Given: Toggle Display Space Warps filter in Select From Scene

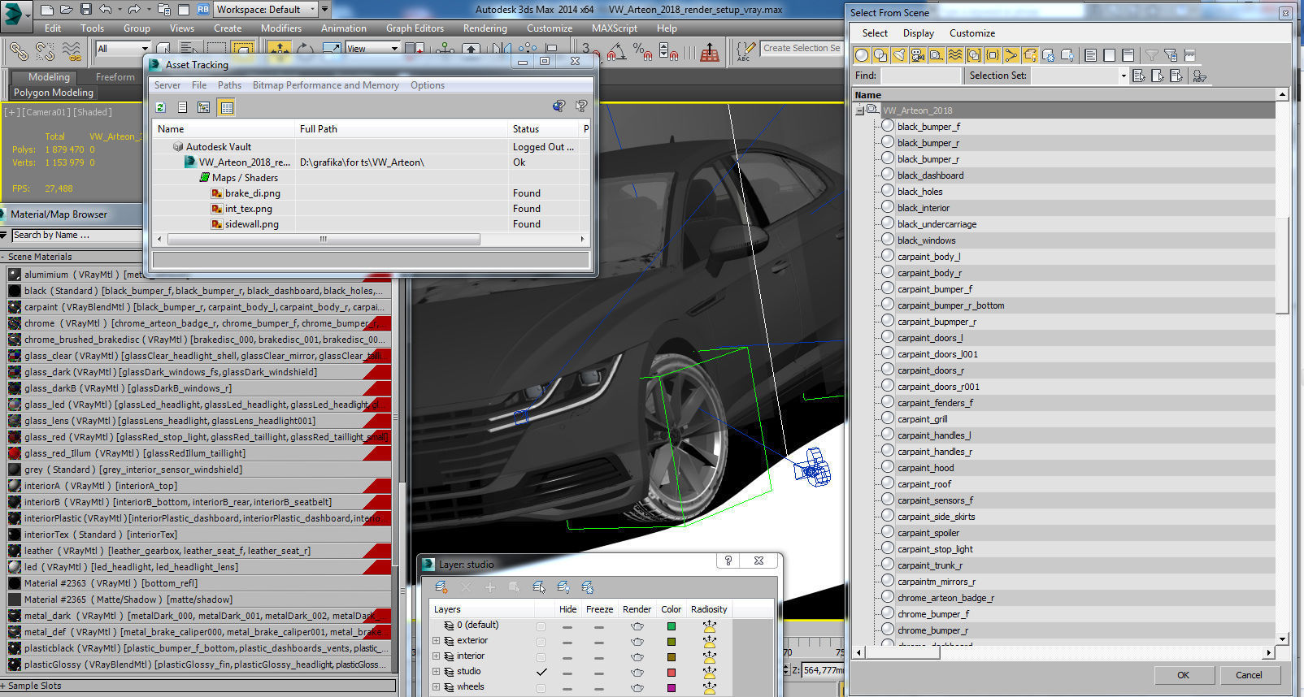Looking at the screenshot, I should (955, 55).
